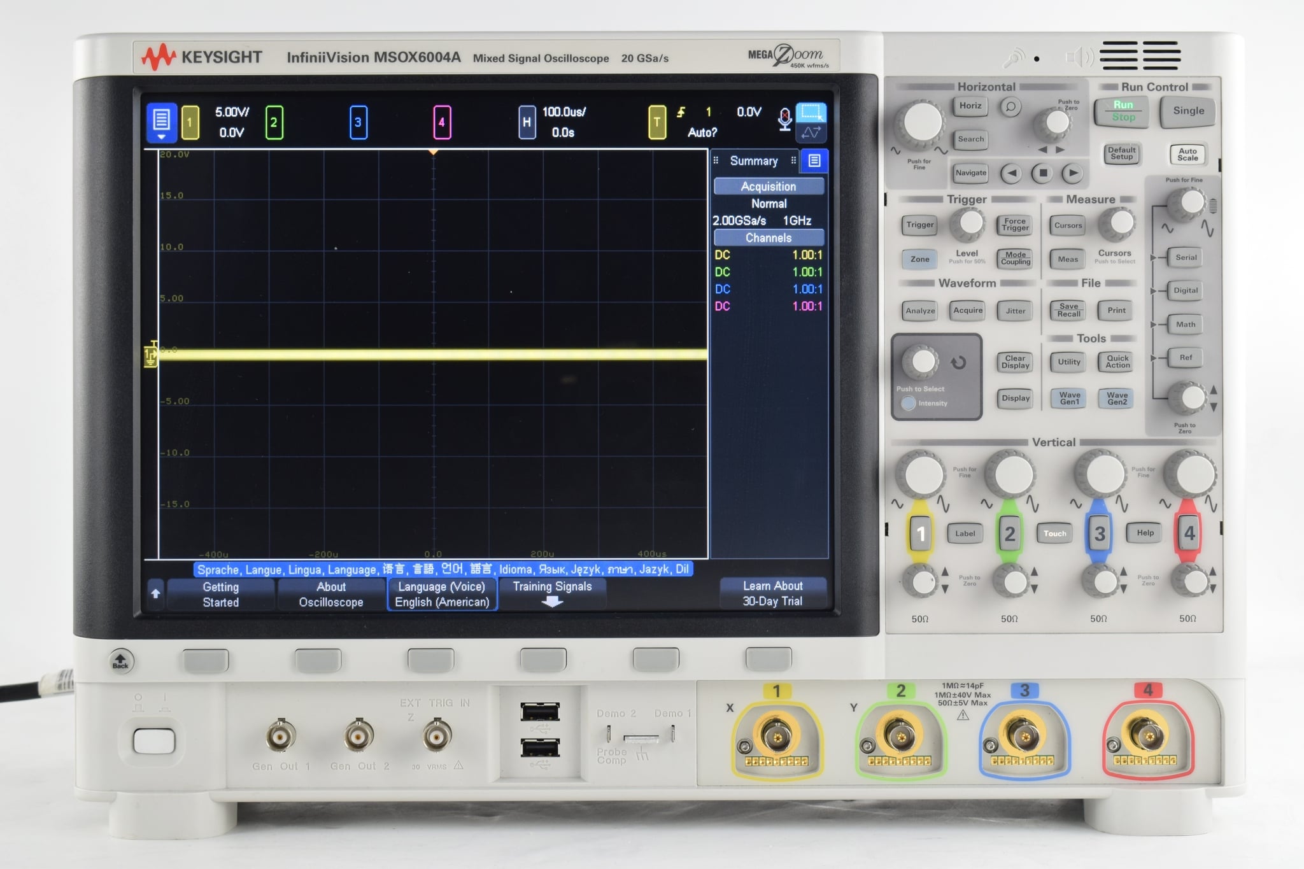Push the Wave Gen2 key

(x=1117, y=399)
